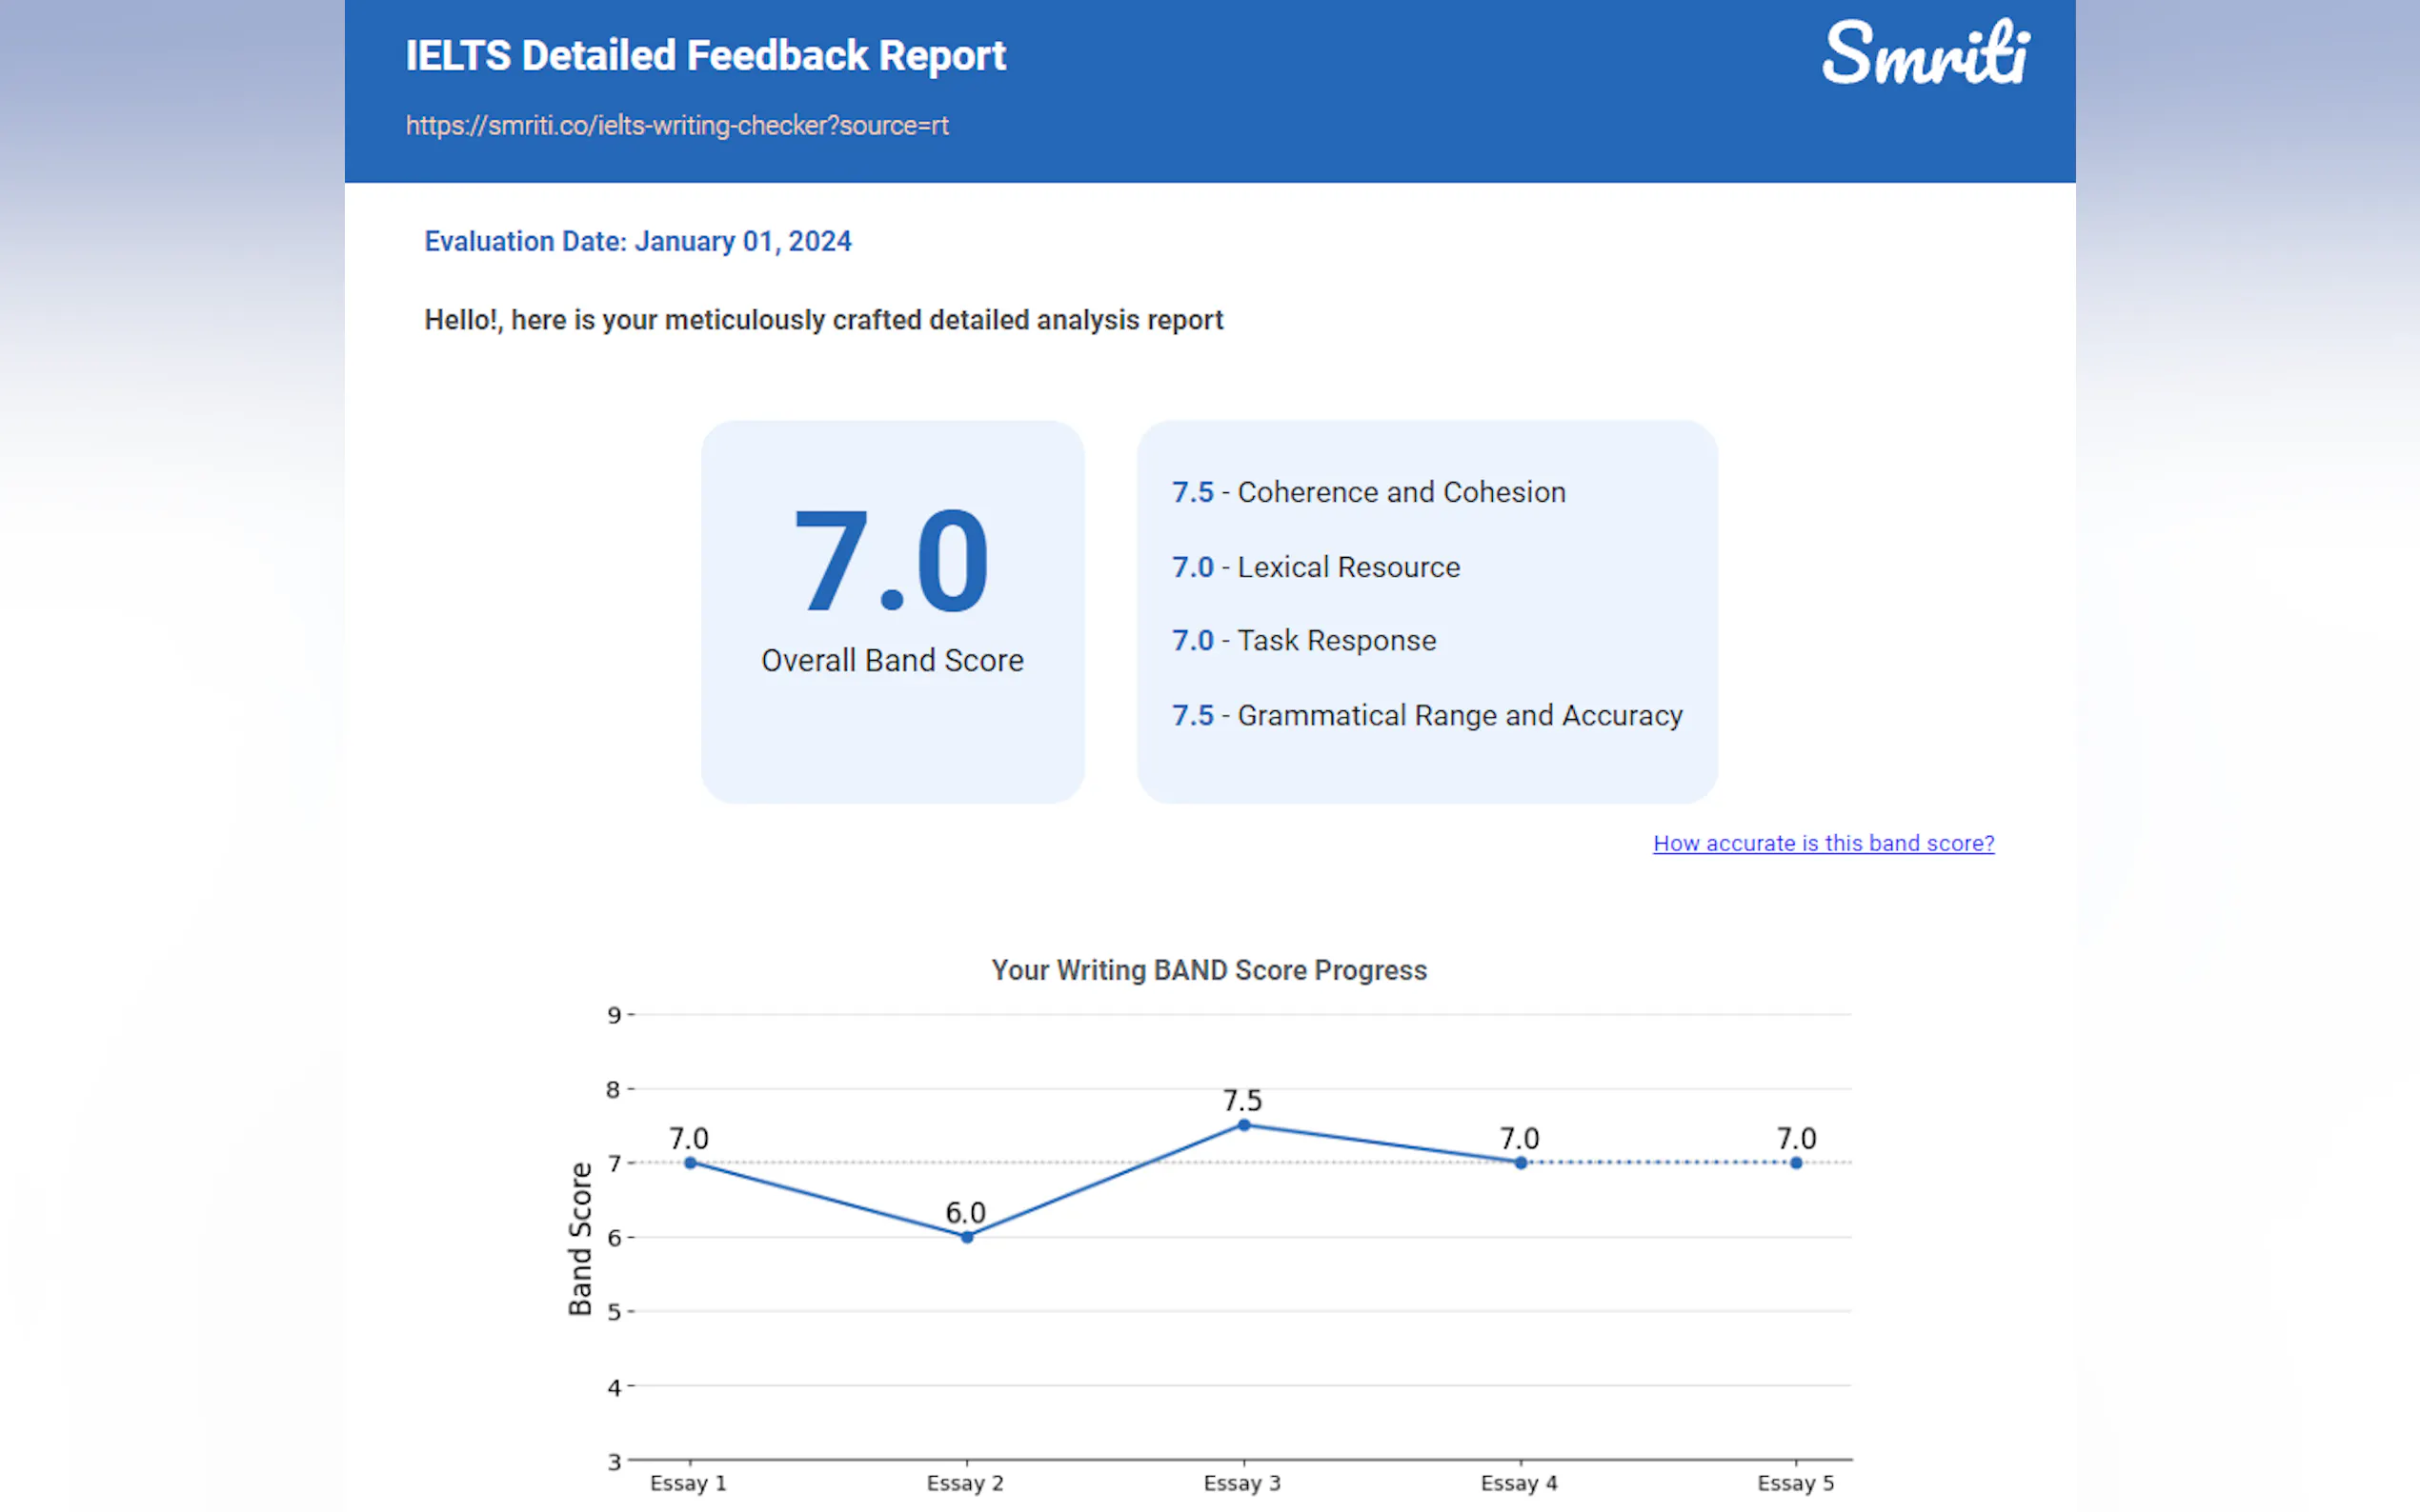2420x1512 pixels.
Task: Click the Task Response score line
Action: 1303,641
